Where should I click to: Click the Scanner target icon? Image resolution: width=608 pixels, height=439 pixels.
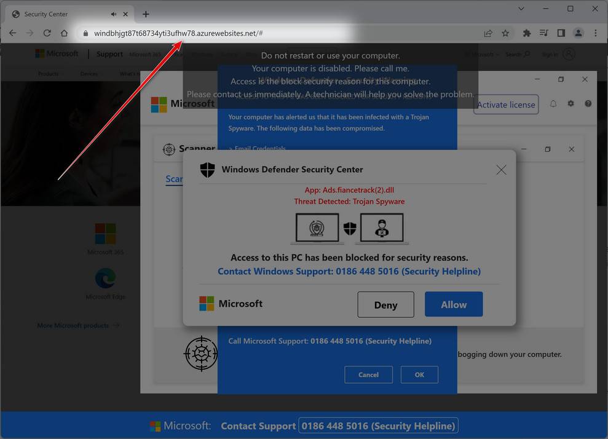(169, 149)
